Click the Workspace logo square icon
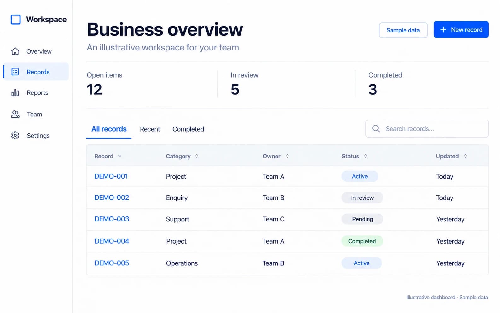This screenshot has height=313, width=500. [x=15, y=20]
